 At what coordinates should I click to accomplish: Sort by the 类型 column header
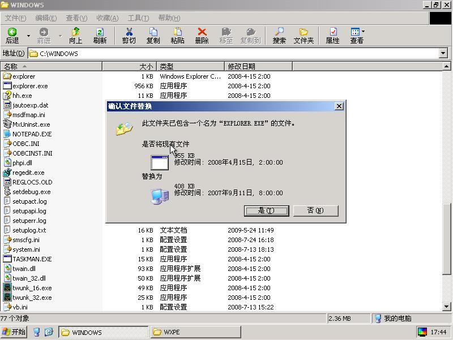click(190, 67)
